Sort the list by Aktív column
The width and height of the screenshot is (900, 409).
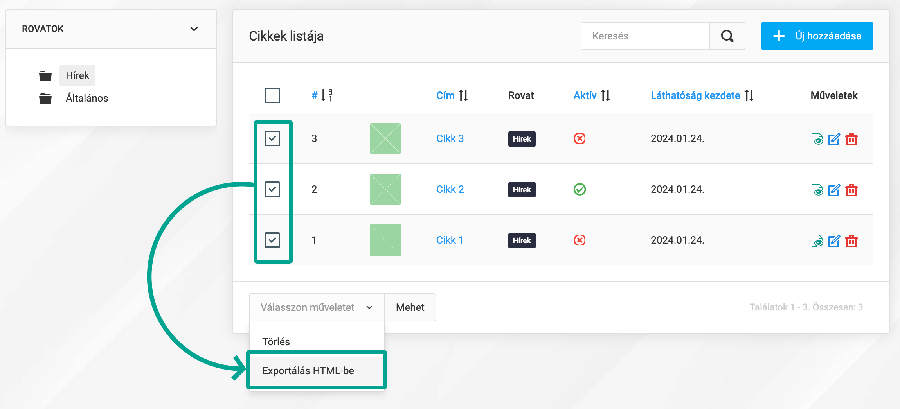pos(592,95)
